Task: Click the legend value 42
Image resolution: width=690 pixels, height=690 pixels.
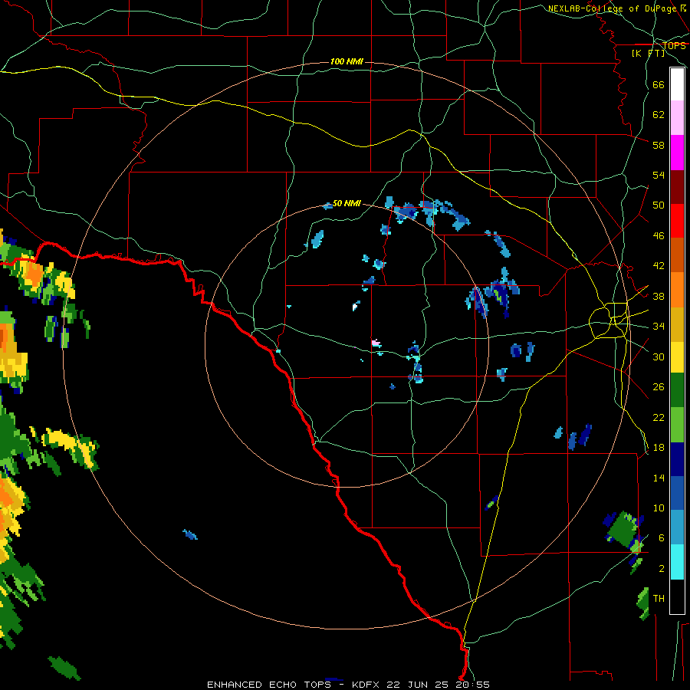Action: [x=659, y=265]
